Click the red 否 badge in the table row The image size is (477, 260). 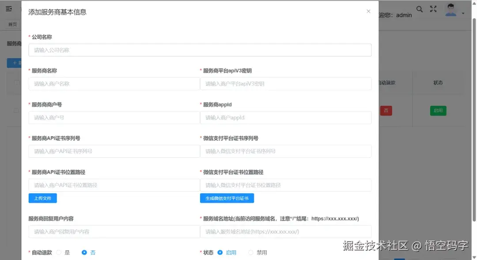pos(386,111)
